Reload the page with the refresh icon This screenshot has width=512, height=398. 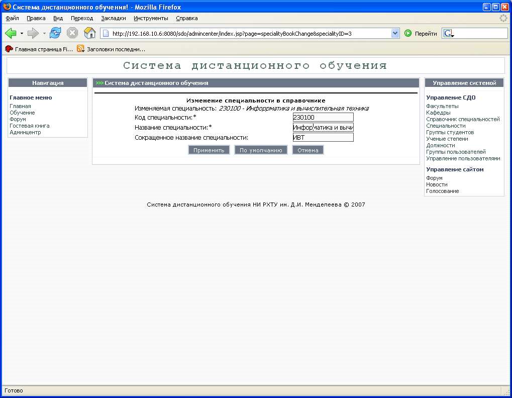pos(55,33)
